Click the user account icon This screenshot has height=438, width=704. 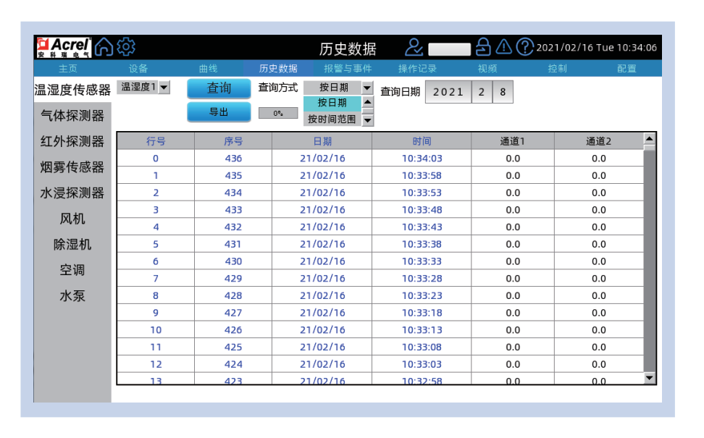pyautogui.click(x=414, y=48)
